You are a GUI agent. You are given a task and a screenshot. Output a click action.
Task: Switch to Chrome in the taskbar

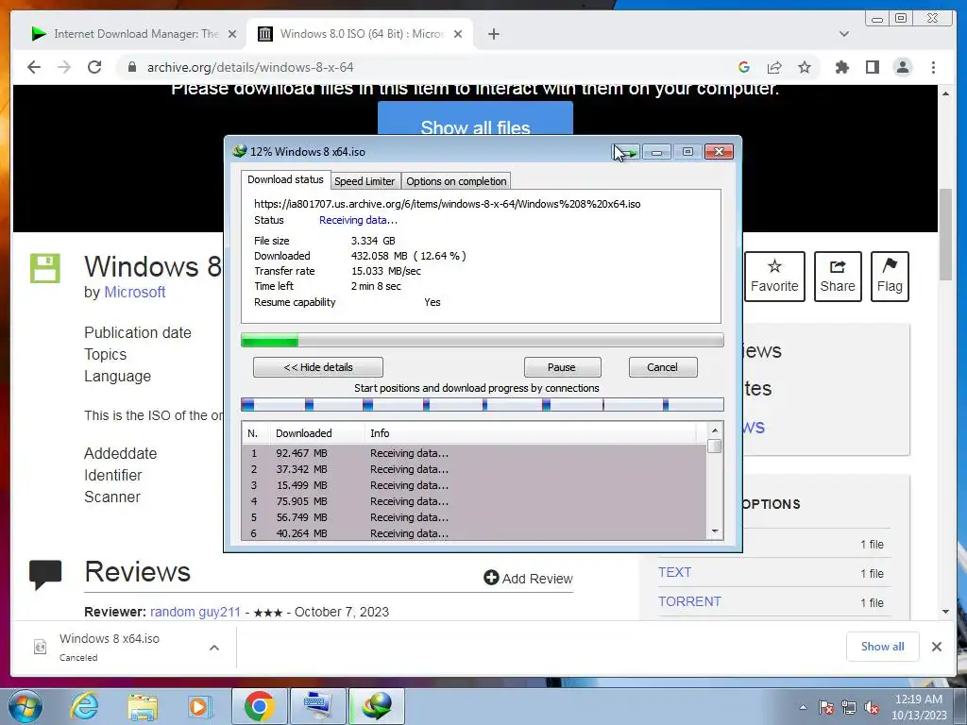(259, 706)
